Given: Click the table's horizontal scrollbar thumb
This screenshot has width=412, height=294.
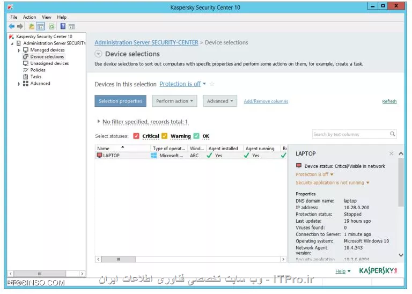Looking at the screenshot, I should [119, 259].
